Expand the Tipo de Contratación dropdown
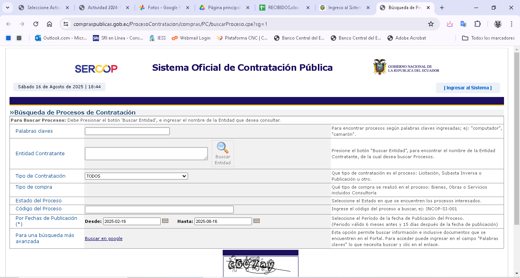This screenshot has width=520, height=278. click(x=136, y=176)
